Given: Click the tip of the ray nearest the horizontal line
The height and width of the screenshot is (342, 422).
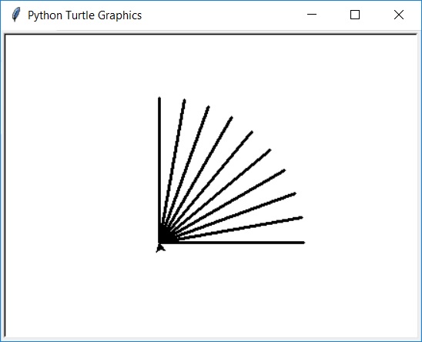Looking at the screenshot, I should click(x=301, y=217).
